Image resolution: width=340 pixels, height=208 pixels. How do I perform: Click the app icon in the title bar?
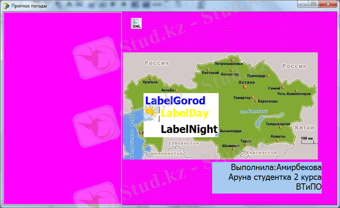[6, 6]
